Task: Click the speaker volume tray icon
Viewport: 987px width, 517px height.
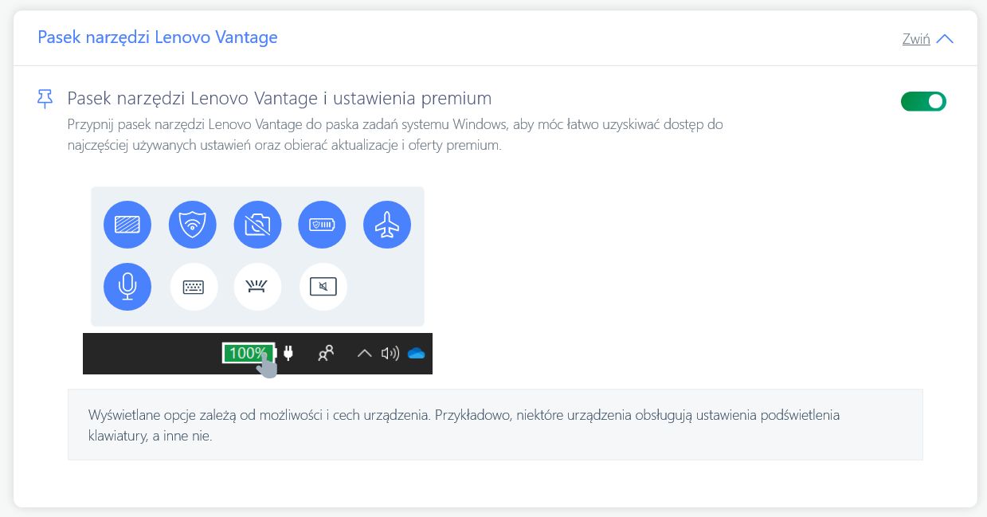Action: (390, 353)
